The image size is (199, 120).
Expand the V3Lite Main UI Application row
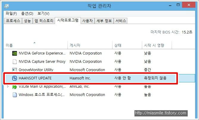[8, 87]
